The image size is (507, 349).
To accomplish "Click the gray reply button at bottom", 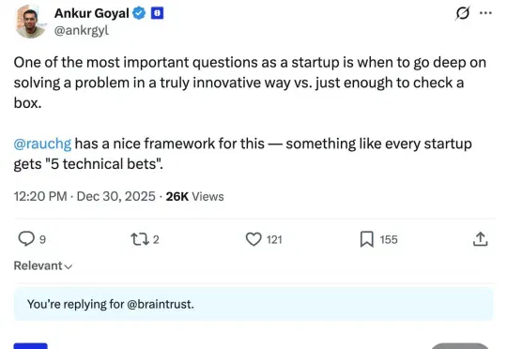I will click(459, 346).
